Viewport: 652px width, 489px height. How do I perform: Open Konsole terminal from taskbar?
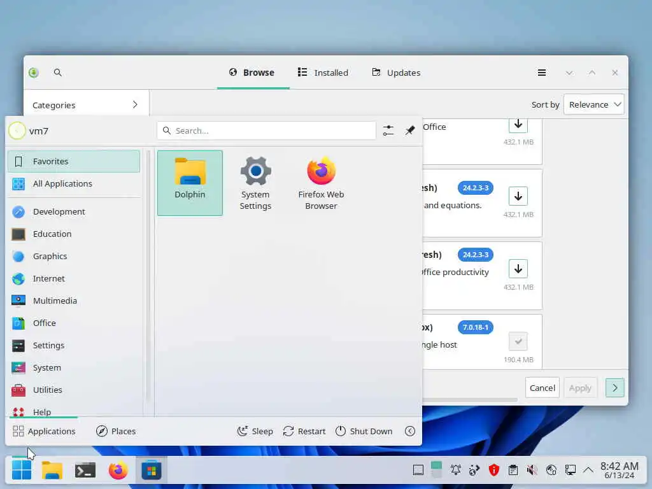(85, 471)
